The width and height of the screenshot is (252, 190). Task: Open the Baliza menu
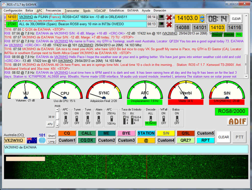[29, 10]
